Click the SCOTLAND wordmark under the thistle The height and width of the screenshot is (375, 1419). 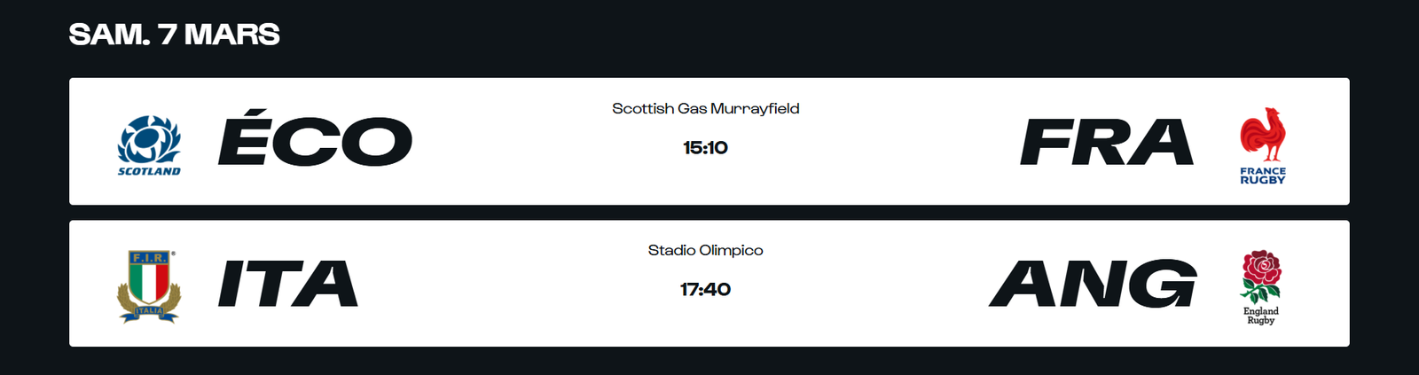tap(149, 171)
